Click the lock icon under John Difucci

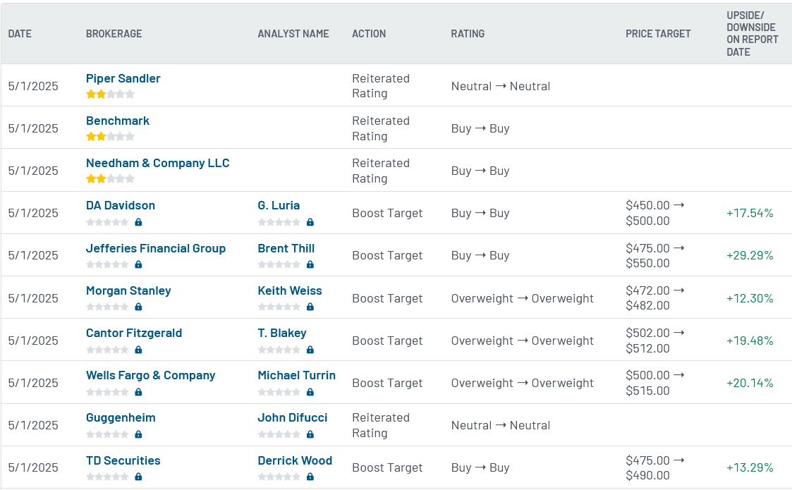click(x=310, y=434)
